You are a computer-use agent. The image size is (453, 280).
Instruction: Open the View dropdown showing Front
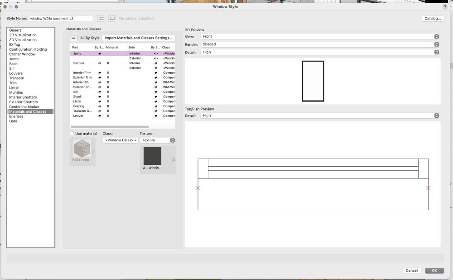tap(320, 36)
